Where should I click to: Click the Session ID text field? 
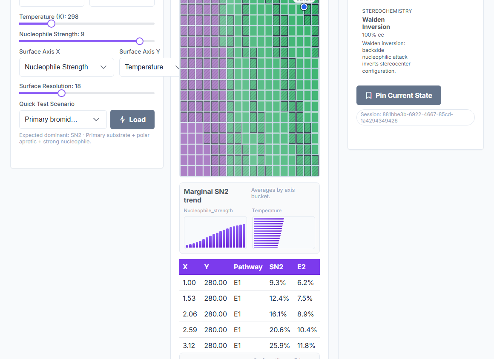[415, 117]
